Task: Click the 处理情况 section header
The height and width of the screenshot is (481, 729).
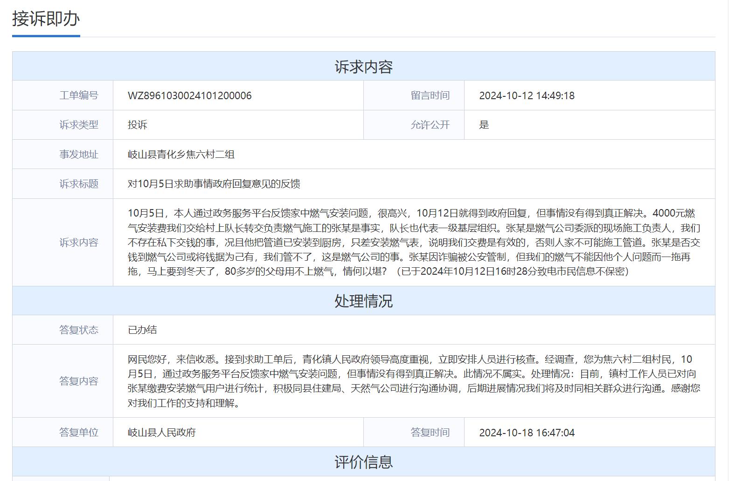Action: (363, 300)
